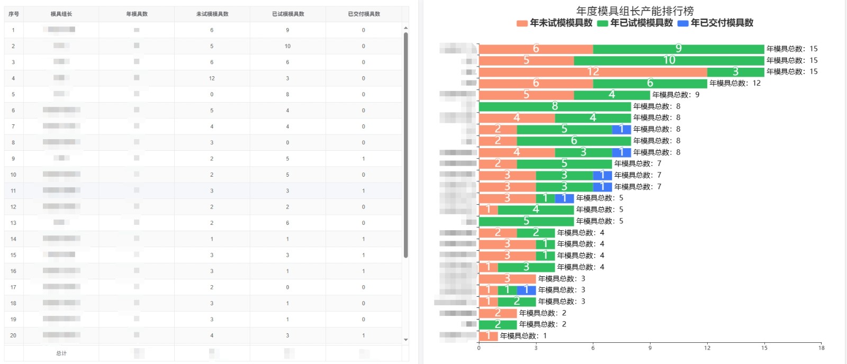Click the table scrollbar down arrow
Screen dimensions: 847x364
pyautogui.click(x=406, y=340)
